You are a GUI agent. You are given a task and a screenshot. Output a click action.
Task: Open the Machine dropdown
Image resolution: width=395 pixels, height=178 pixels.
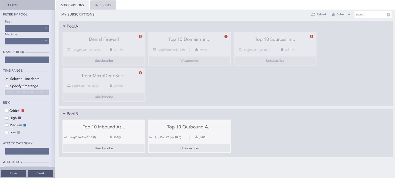(x=27, y=41)
